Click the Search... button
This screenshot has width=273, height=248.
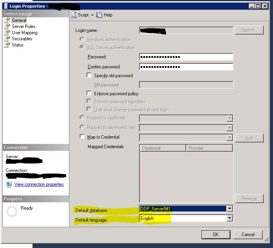tap(249, 30)
